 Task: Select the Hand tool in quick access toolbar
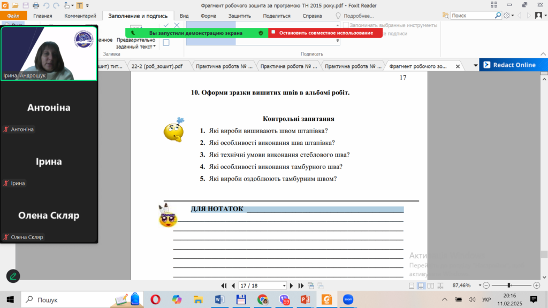[x=66, y=5]
